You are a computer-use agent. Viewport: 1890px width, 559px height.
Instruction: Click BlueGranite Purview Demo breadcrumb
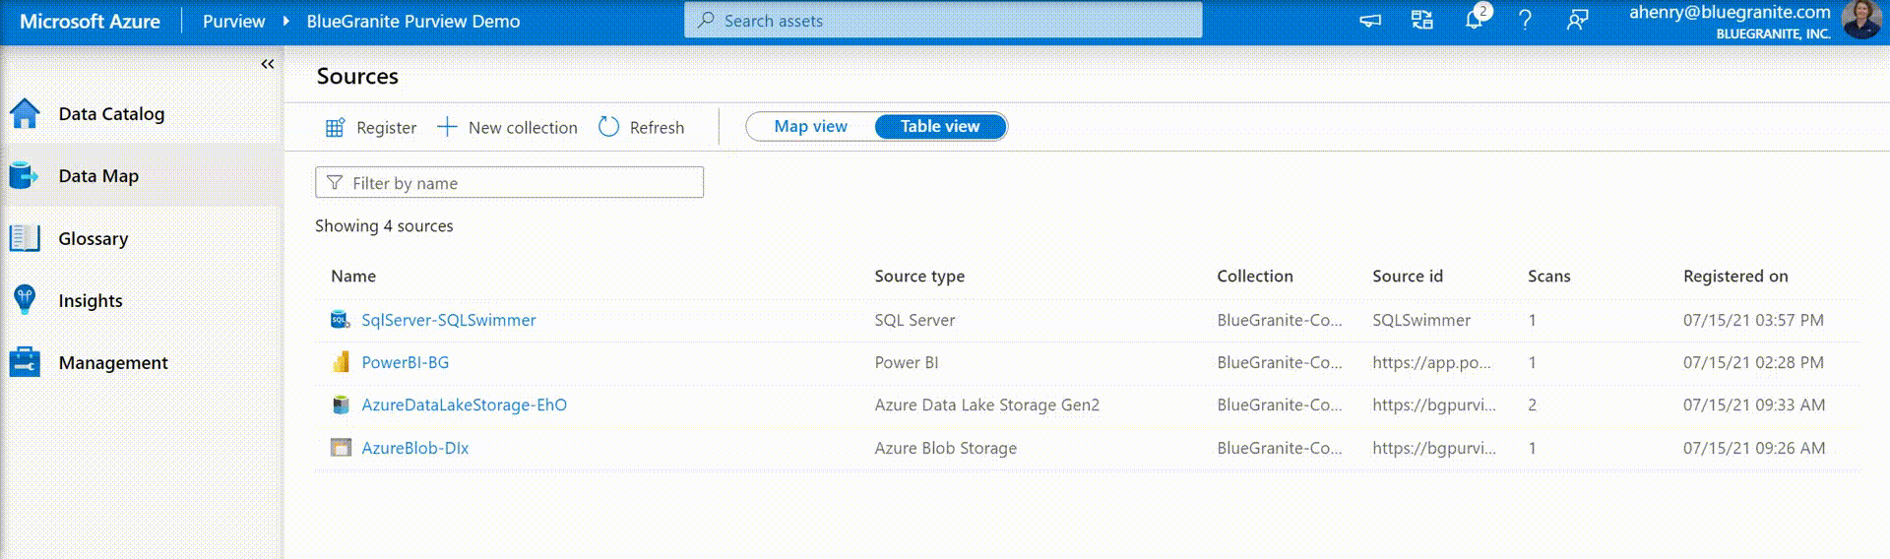coord(413,21)
